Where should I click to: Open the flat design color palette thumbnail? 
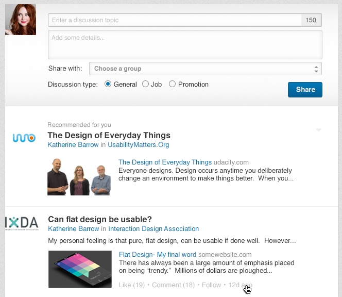click(x=80, y=269)
